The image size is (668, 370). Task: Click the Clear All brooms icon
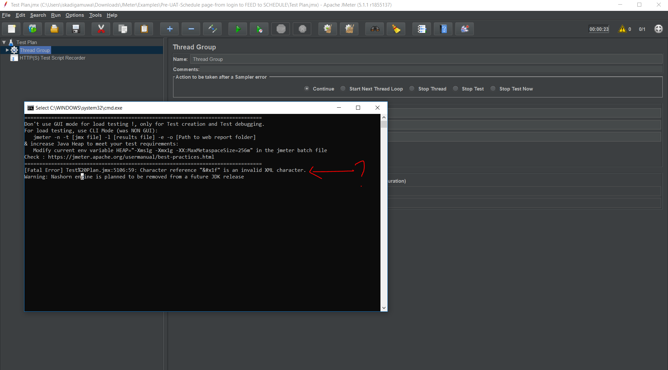349,29
